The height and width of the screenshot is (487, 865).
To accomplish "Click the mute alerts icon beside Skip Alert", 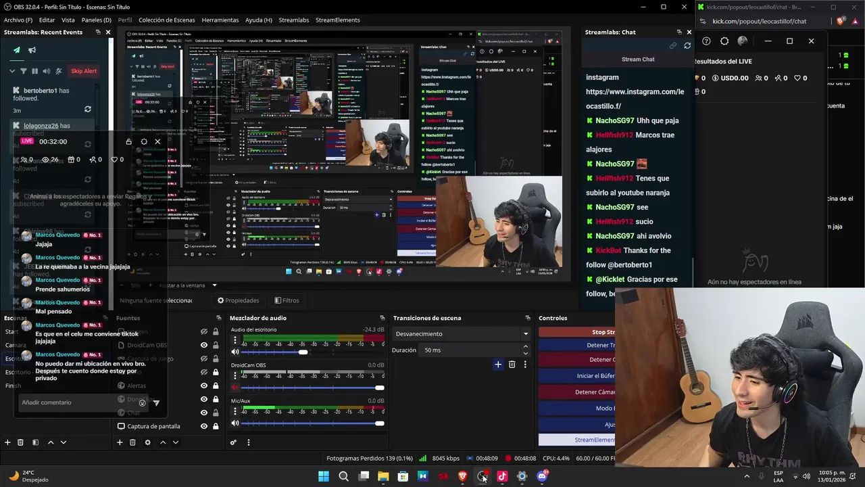I will (59, 71).
